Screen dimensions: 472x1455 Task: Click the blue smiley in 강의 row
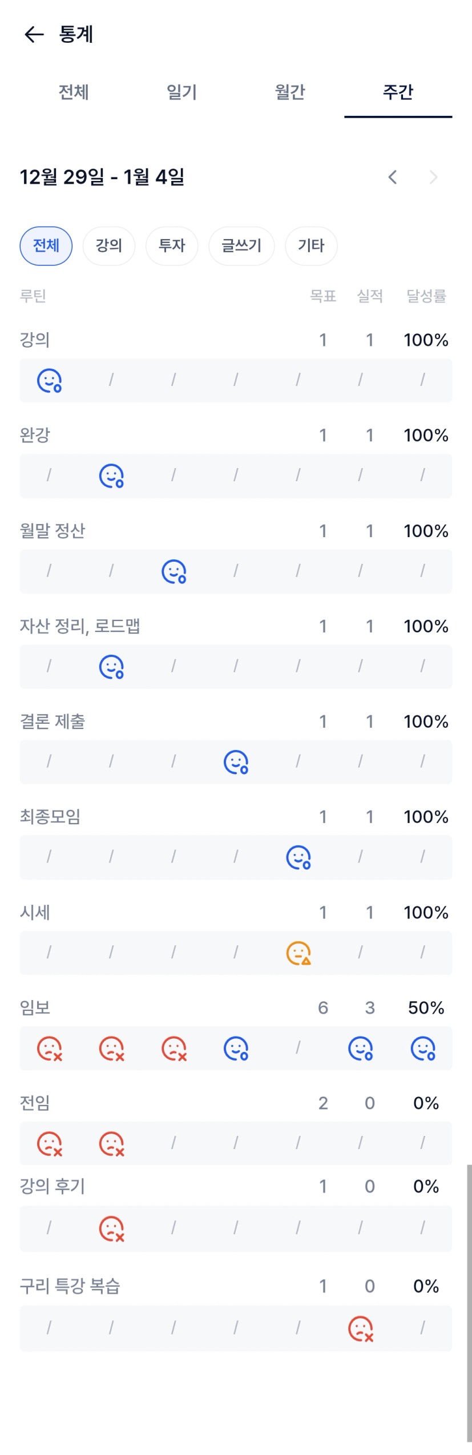pos(49,381)
